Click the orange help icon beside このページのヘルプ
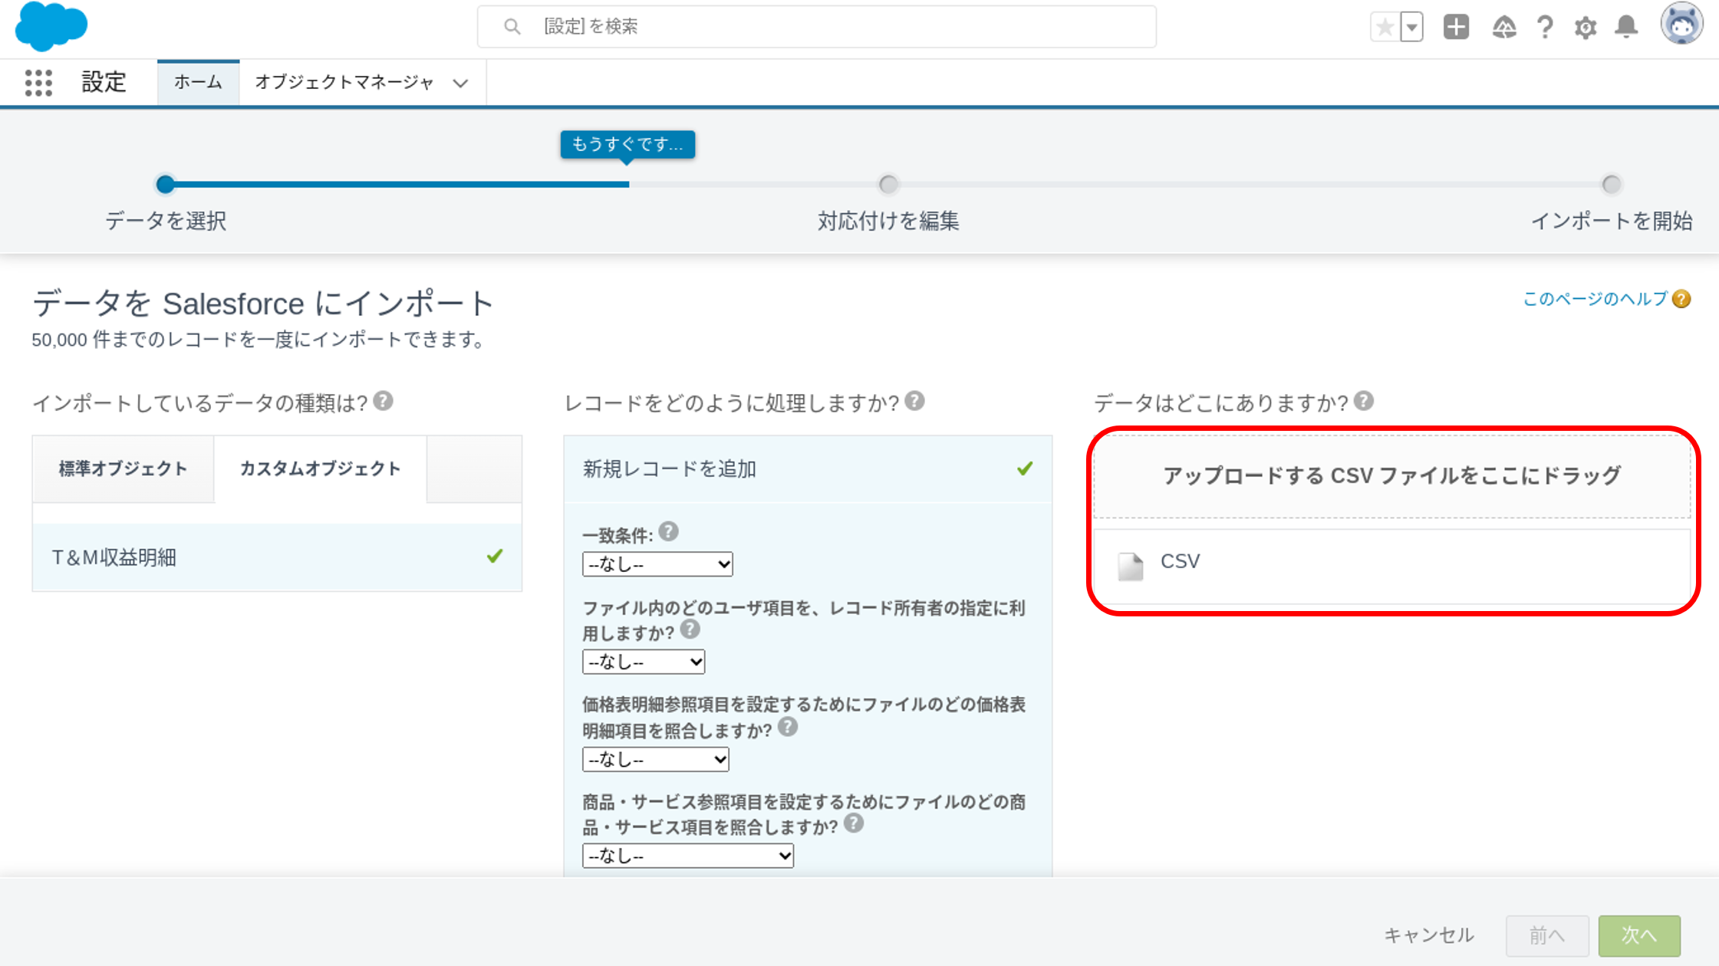1719x966 pixels. pyautogui.click(x=1681, y=299)
